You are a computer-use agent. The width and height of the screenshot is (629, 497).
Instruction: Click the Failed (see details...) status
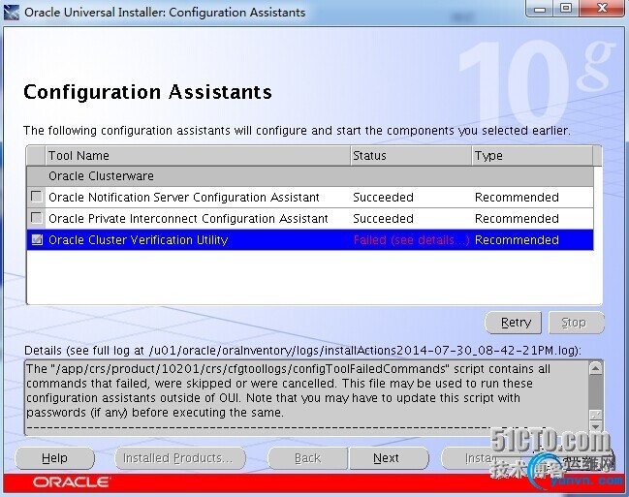(x=411, y=240)
